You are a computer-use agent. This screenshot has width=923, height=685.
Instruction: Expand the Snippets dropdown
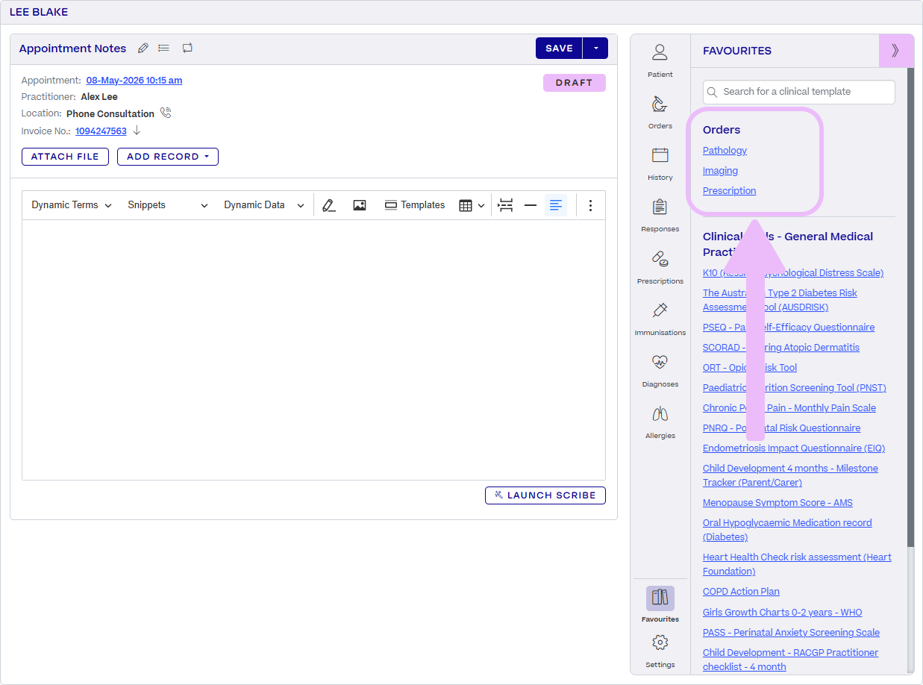point(168,205)
